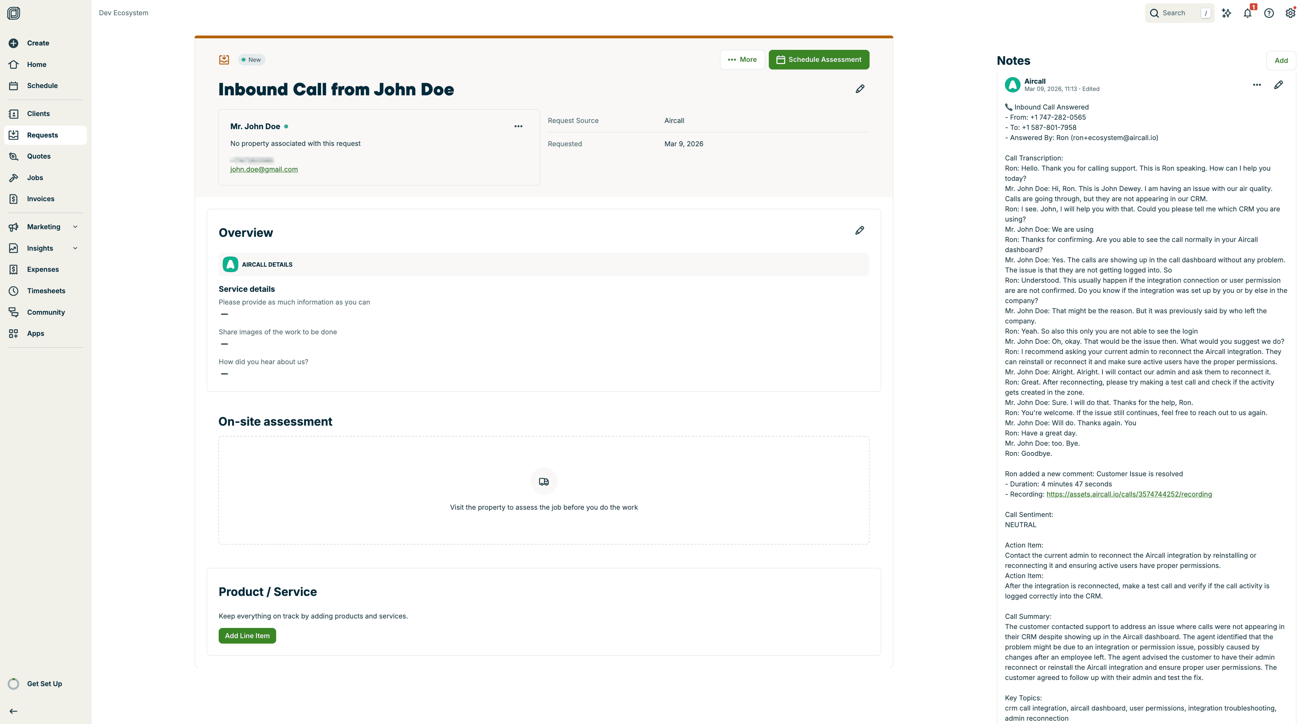1304x724 pixels.
Task: Edit the request title with the pencil icon
Action: [860, 89]
